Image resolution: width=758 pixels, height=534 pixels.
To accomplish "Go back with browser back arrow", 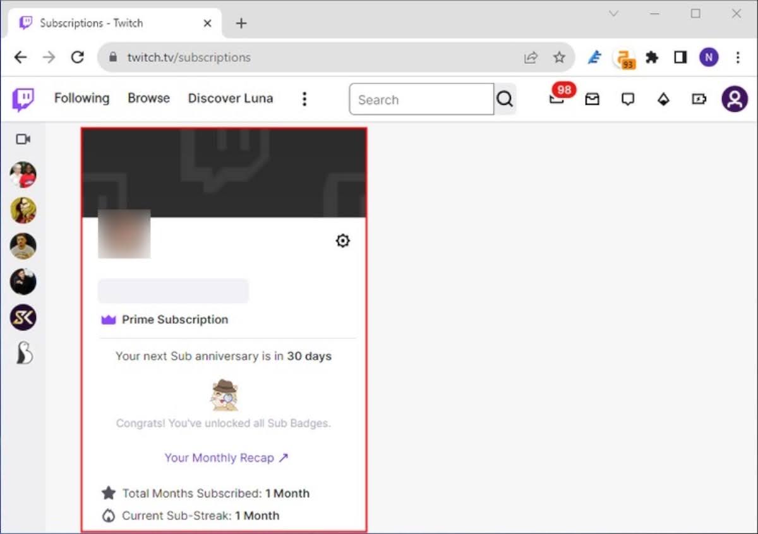I will (20, 58).
